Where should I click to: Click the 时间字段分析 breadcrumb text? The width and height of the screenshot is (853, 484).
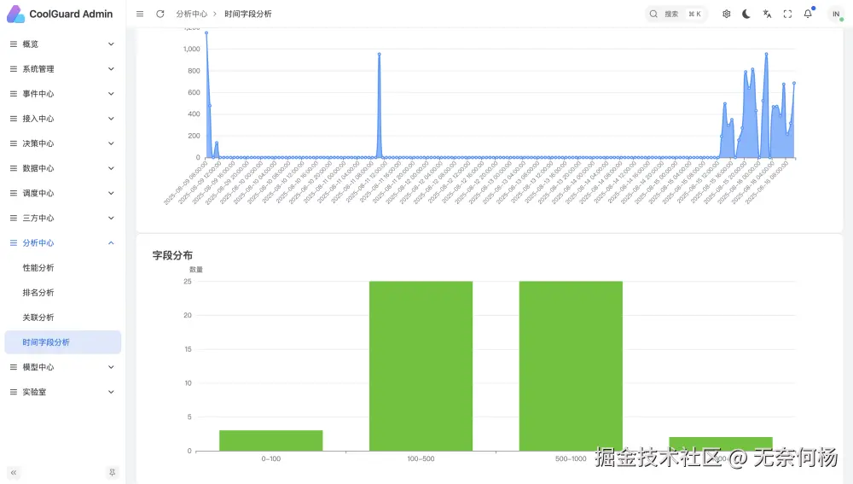[248, 15]
